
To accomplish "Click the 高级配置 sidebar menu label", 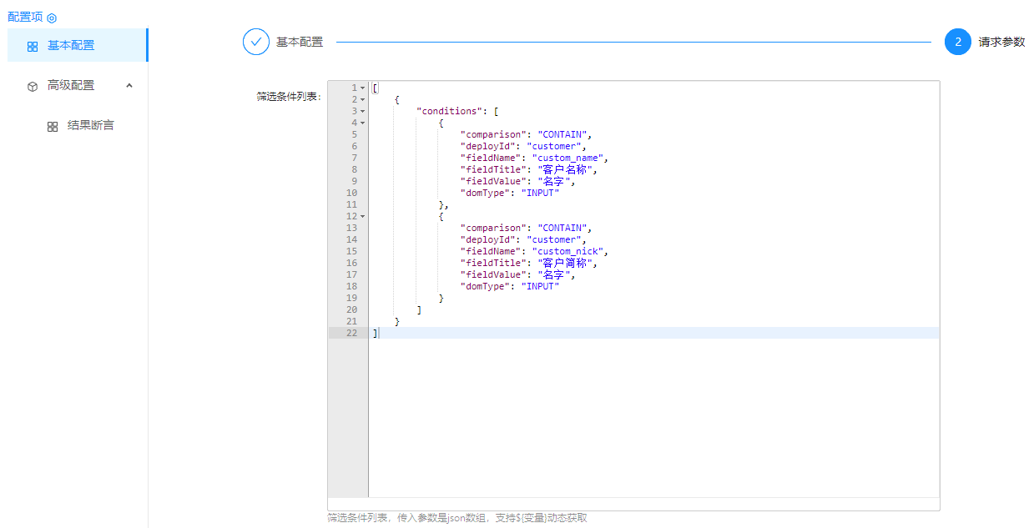I will [x=71, y=85].
